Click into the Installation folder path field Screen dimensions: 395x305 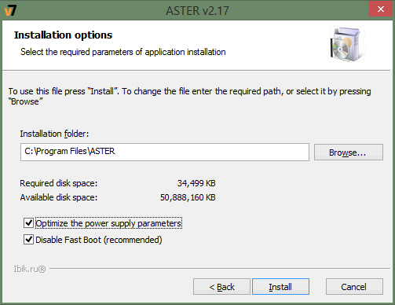[165, 152]
